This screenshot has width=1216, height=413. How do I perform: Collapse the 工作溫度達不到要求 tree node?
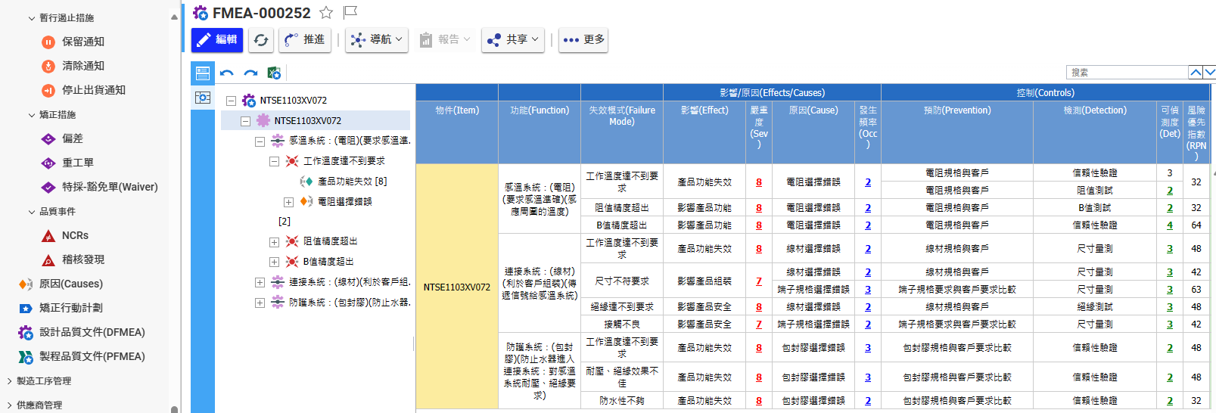point(274,161)
